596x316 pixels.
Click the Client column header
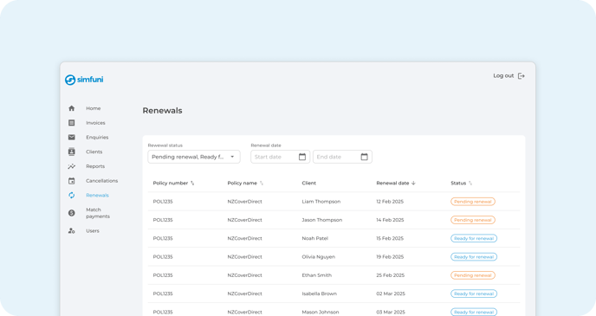308,183
